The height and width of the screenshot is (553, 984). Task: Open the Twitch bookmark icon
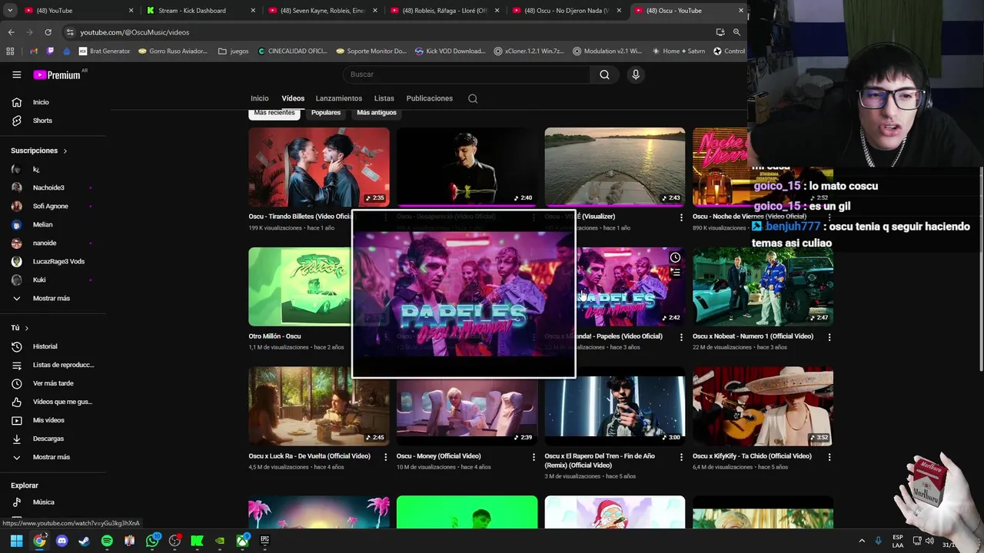(x=51, y=51)
